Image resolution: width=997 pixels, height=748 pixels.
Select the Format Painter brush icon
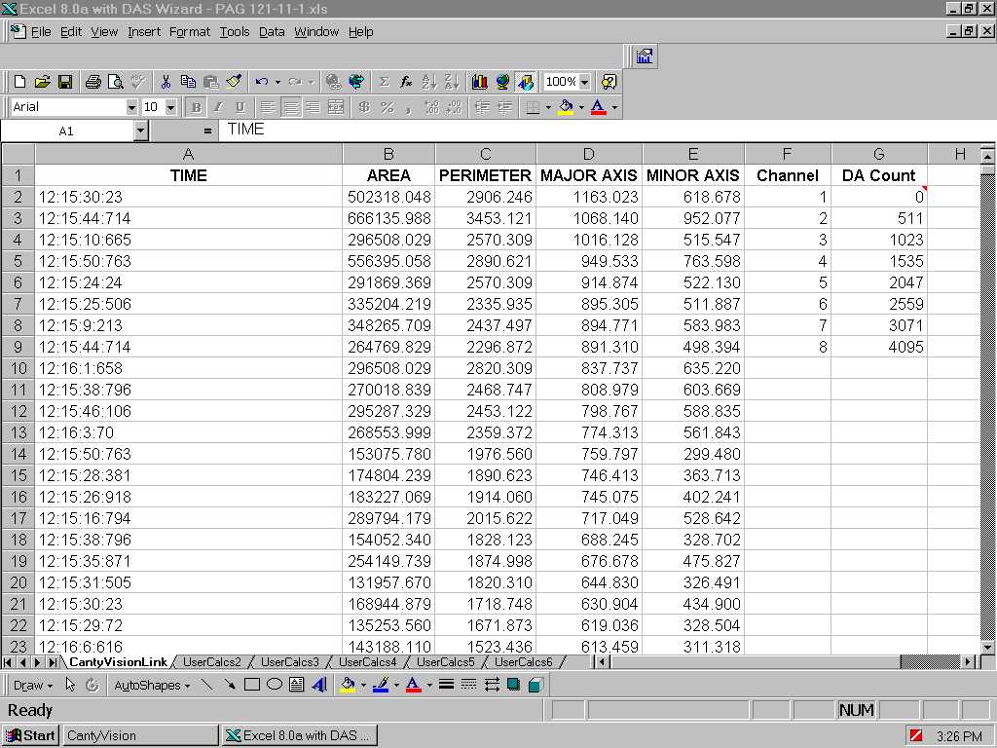(234, 82)
